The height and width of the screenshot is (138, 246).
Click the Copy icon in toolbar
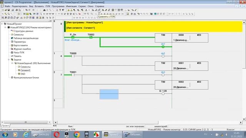pos(27,10)
